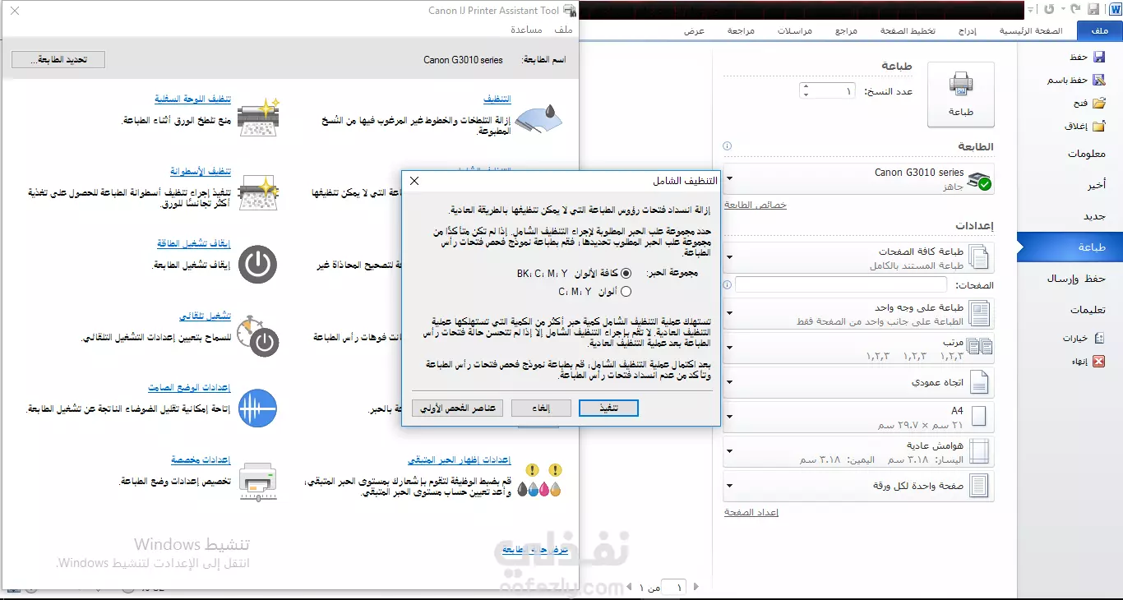The image size is (1123, 600).
Task: Click the Canon IJ Printer Assistant title icon
Action: tap(569, 12)
